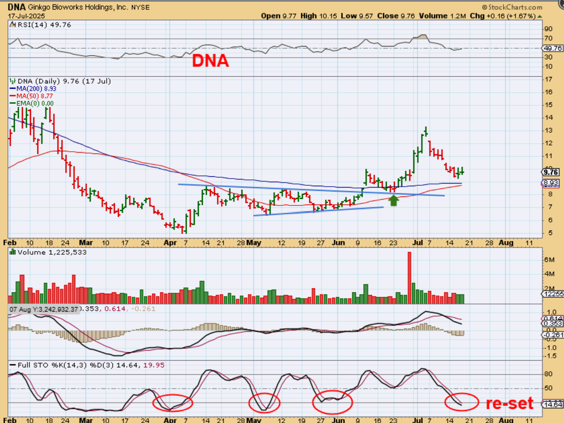Click the DNA ticker symbol in header
The width and height of the screenshot is (564, 423).
[16, 7]
